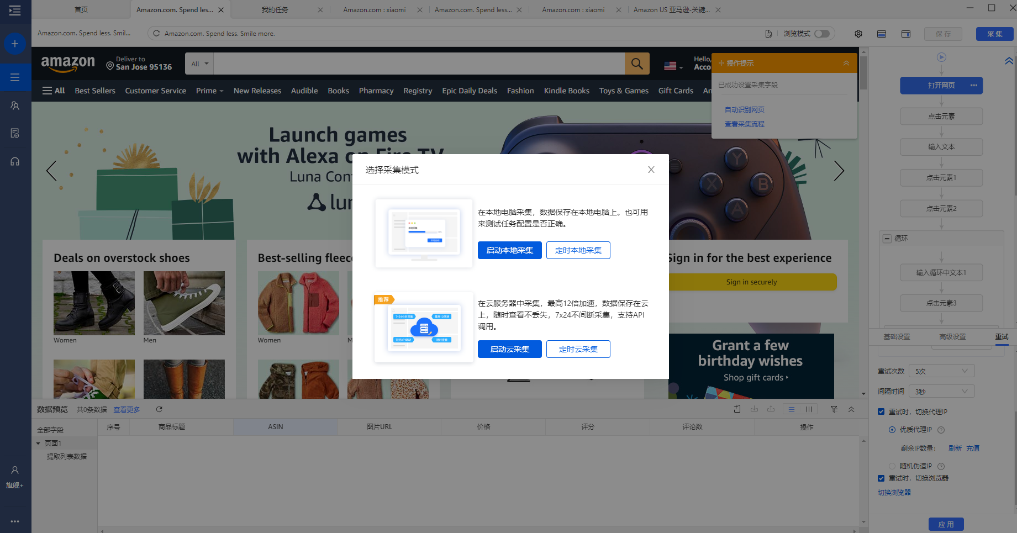This screenshot has height=533, width=1017.
Task: Open the customer support headset icon
Action: (15, 161)
